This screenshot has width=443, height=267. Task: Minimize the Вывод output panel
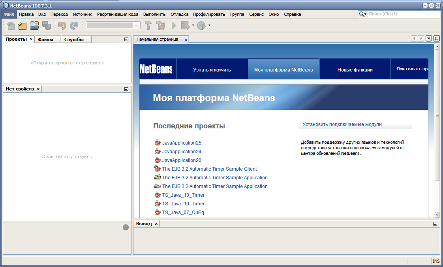pyautogui.click(x=435, y=224)
